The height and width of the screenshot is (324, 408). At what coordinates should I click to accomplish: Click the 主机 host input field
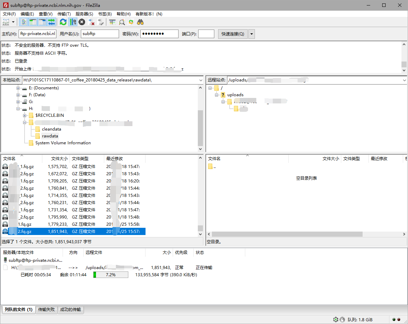[37, 34]
